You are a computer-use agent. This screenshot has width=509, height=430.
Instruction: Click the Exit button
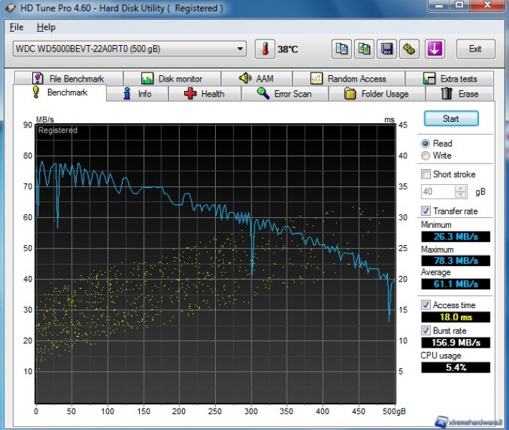(475, 49)
